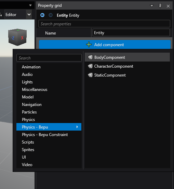Go back using the blue back arrow
Viewport: 174px width, 189px height.
(42, 15)
